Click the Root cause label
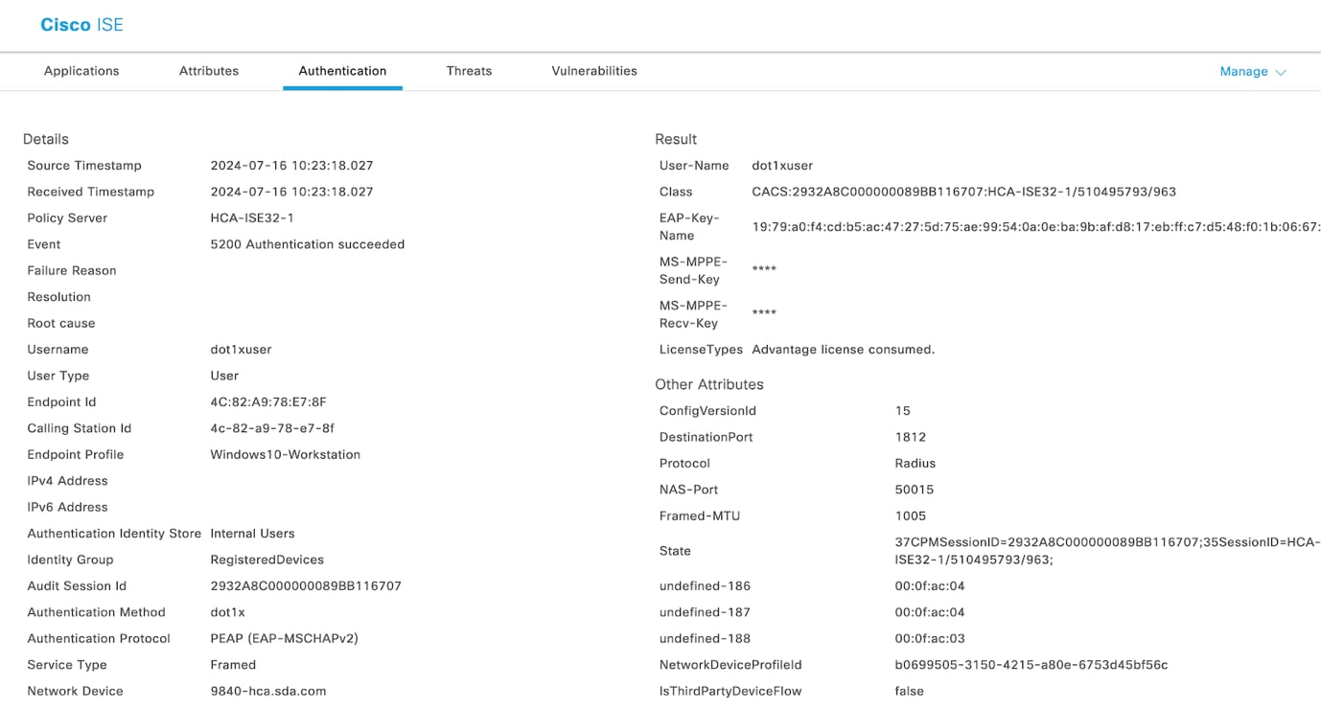Screen dimensions: 1321x710 pyautogui.click(x=61, y=323)
